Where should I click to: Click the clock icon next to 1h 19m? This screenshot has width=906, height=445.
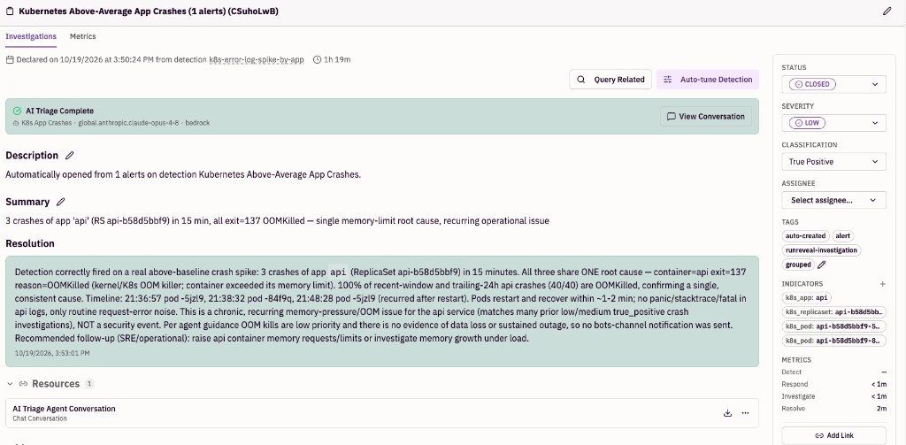pos(317,59)
